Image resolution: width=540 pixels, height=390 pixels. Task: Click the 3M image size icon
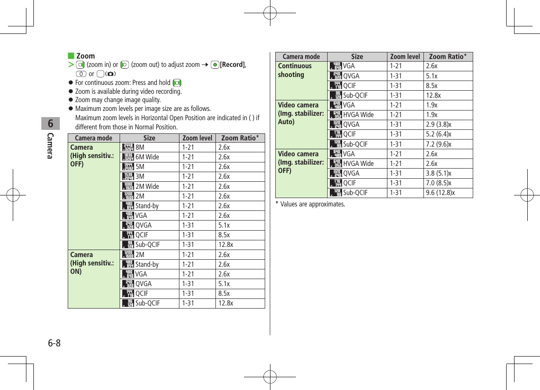coord(128,177)
